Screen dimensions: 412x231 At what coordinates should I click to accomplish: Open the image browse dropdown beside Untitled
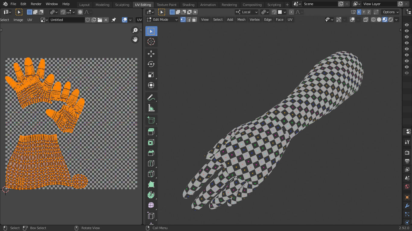44,20
